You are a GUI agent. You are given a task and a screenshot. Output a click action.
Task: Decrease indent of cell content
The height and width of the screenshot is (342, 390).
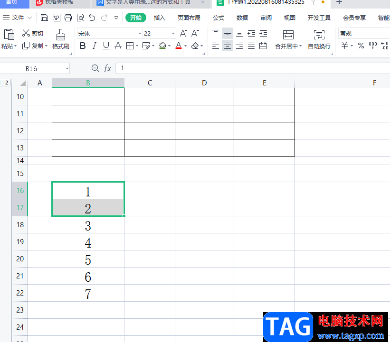point(251,33)
